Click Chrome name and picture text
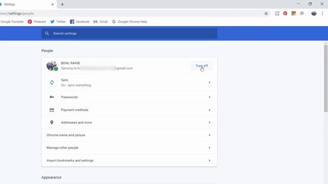Viewport: 328px width, 184px height. click(x=66, y=135)
